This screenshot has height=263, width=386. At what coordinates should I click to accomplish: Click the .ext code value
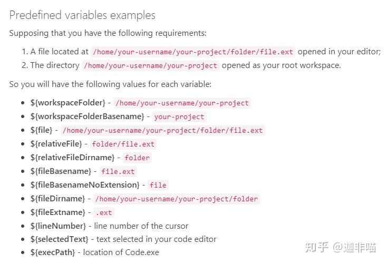click(104, 212)
